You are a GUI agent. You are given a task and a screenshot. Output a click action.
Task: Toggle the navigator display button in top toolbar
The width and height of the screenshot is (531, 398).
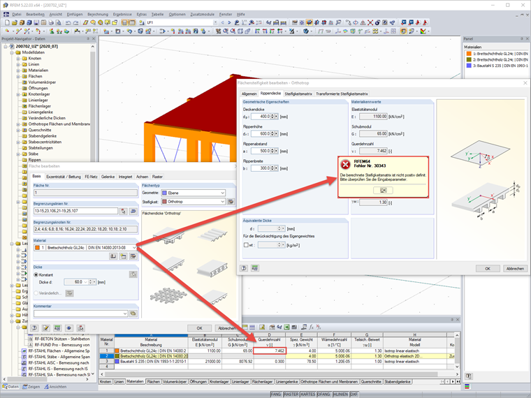click(124, 22)
